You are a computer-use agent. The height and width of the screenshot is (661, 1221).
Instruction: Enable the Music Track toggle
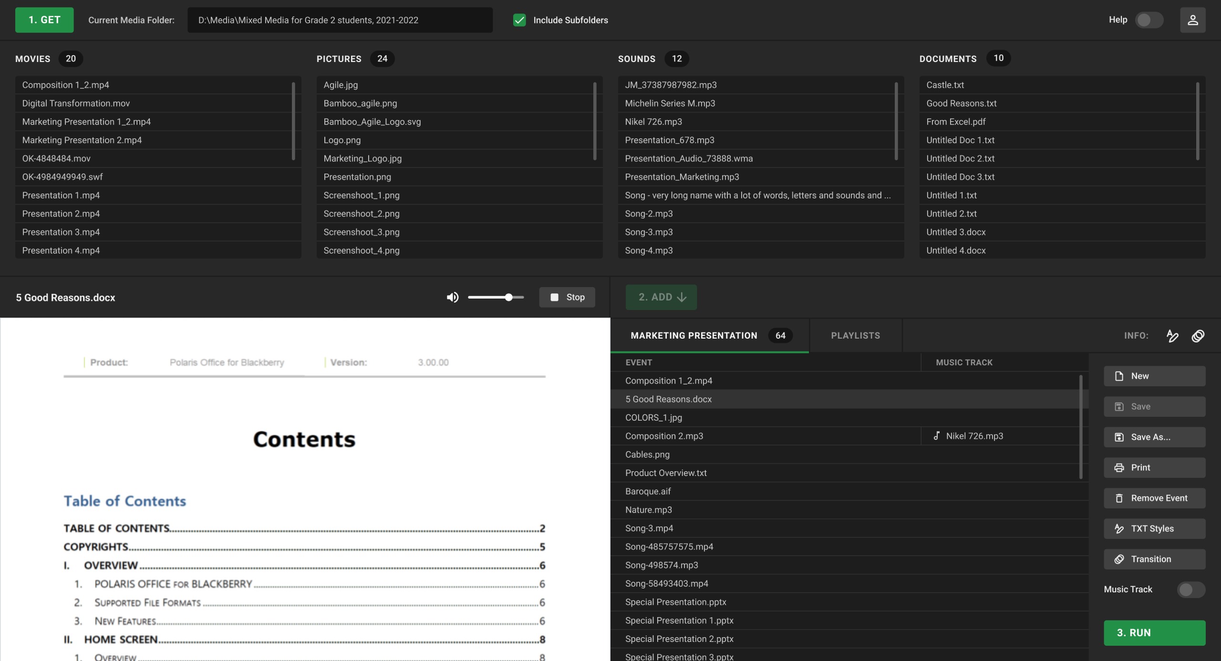1190,589
